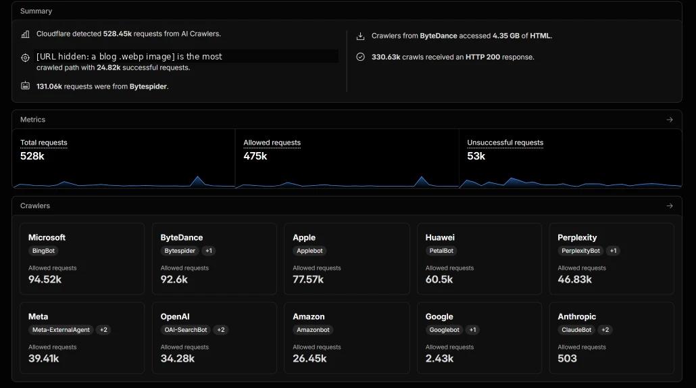The image size is (696, 388).
Task: Open the Microsoft crawler card
Action: point(82,259)
